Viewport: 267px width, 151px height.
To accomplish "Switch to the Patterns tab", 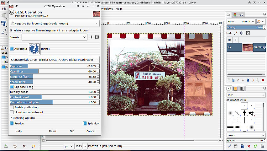I will pyautogui.click(x=235, y=89).
